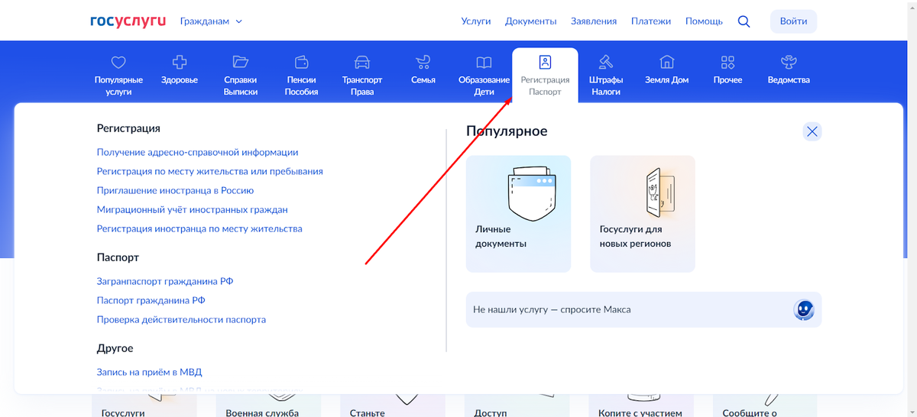Select the Земля Дом house icon
This screenshot has height=417, width=917.
coord(667,62)
